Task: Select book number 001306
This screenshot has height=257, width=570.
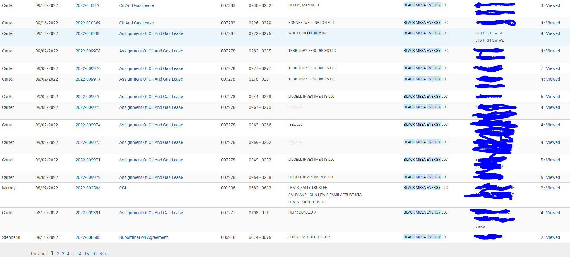Action: 228,188
